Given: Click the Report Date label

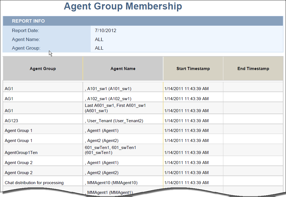Looking at the screenshot, I should click(25, 30).
